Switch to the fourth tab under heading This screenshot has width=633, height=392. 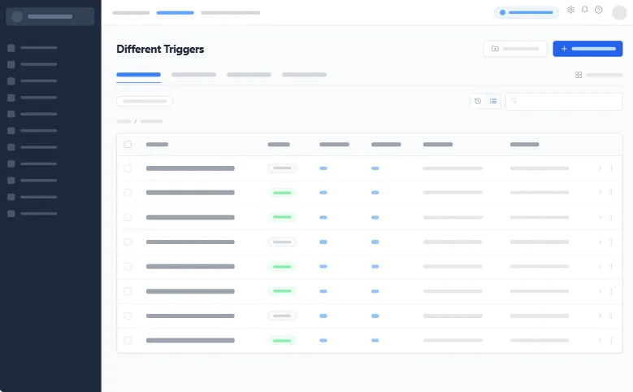305,75
